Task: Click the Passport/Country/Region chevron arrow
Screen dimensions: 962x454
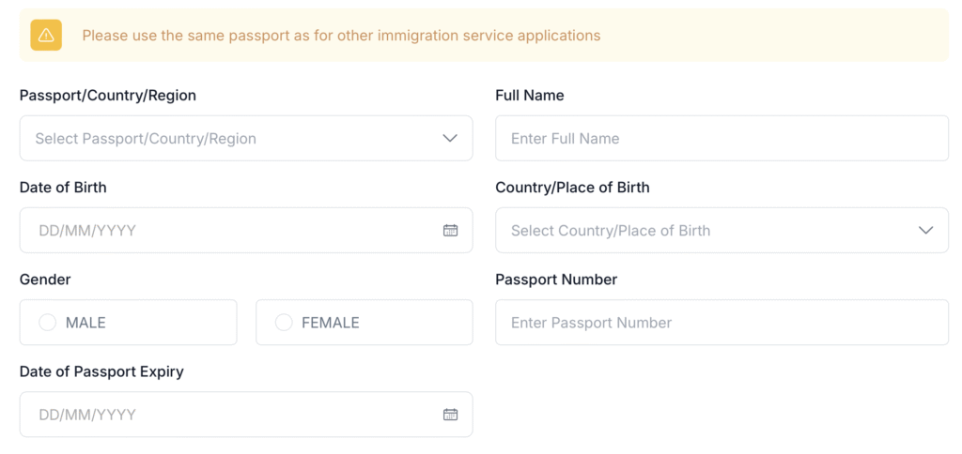Action: point(450,139)
